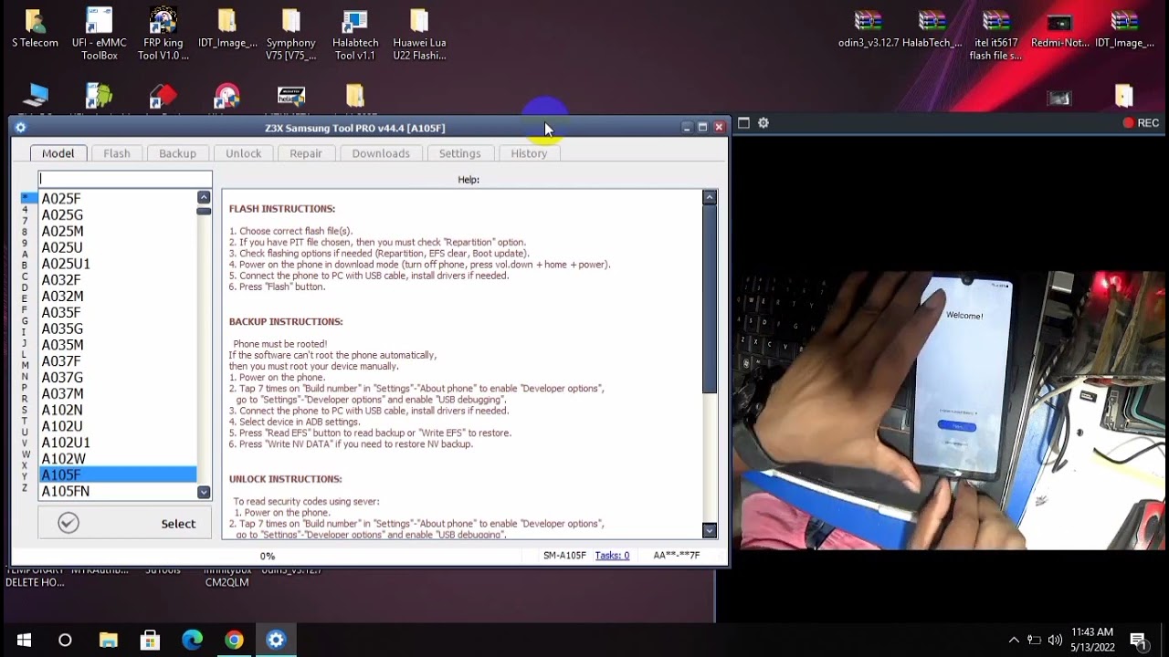The width and height of the screenshot is (1169, 657).
Task: Open File Explorer from taskbar
Action: [x=109, y=640]
